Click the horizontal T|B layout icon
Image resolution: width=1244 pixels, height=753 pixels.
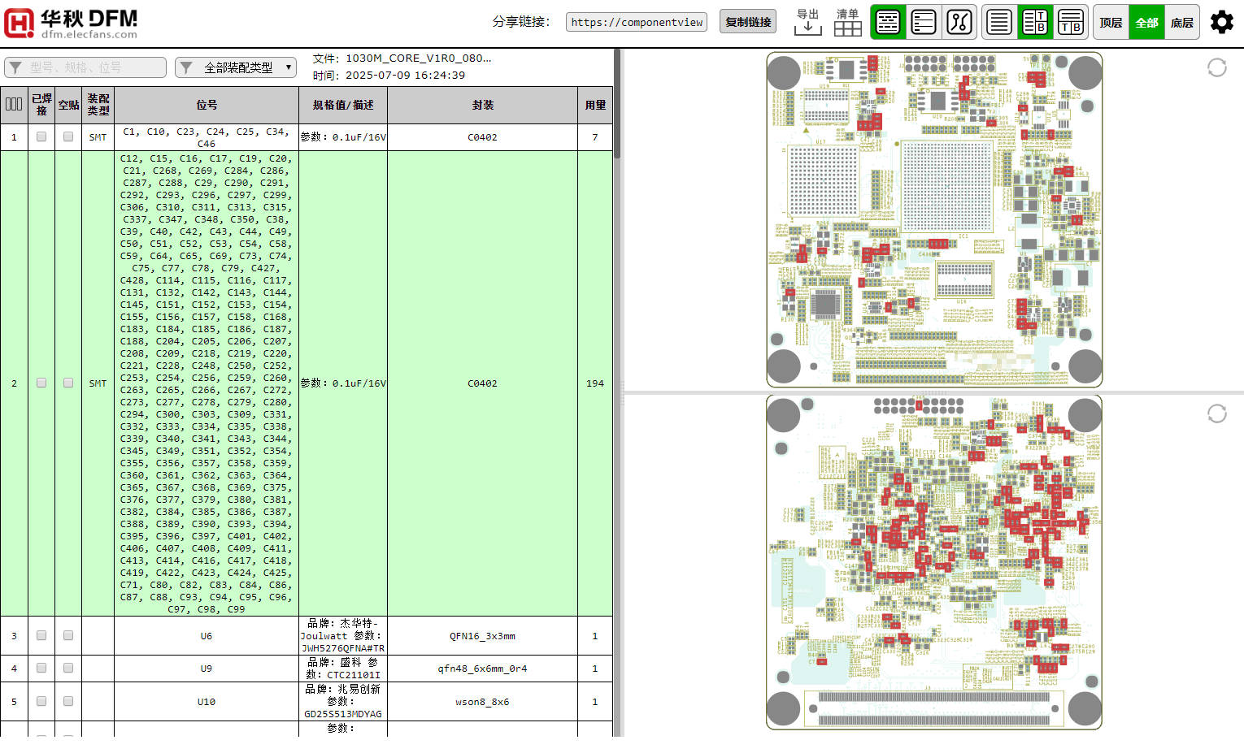pos(1070,22)
